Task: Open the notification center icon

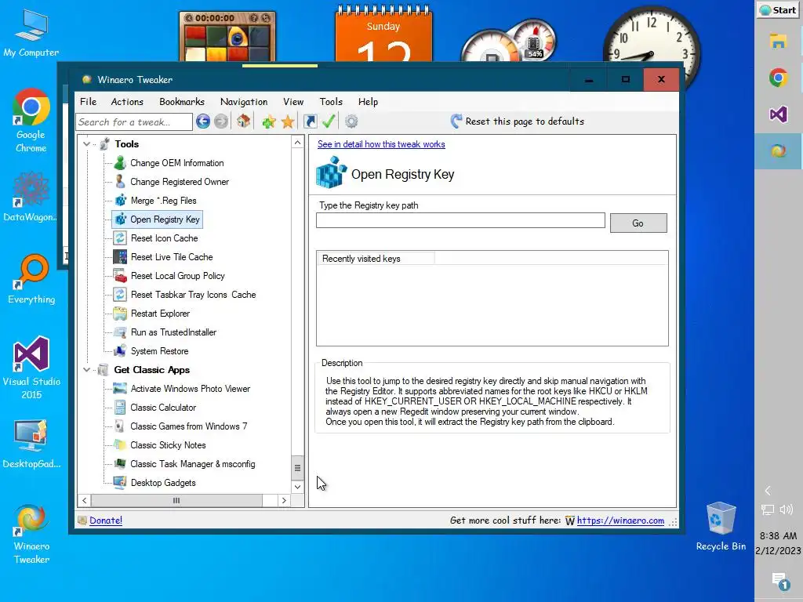Action: point(780,581)
